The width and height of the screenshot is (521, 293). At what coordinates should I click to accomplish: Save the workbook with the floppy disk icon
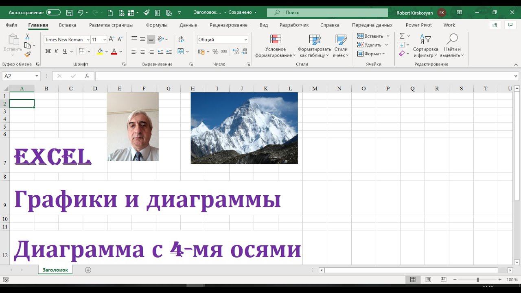pos(69,12)
